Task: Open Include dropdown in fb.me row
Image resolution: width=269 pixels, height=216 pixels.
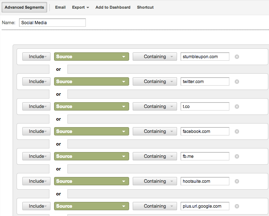Action: click(x=36, y=156)
